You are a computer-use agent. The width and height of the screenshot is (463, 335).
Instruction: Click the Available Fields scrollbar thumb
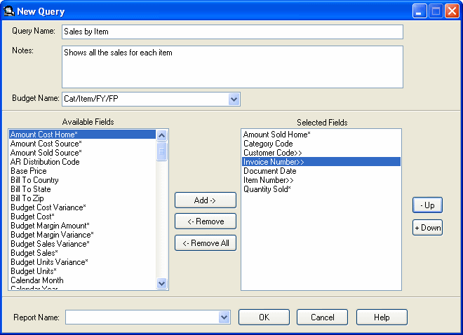pos(162,151)
